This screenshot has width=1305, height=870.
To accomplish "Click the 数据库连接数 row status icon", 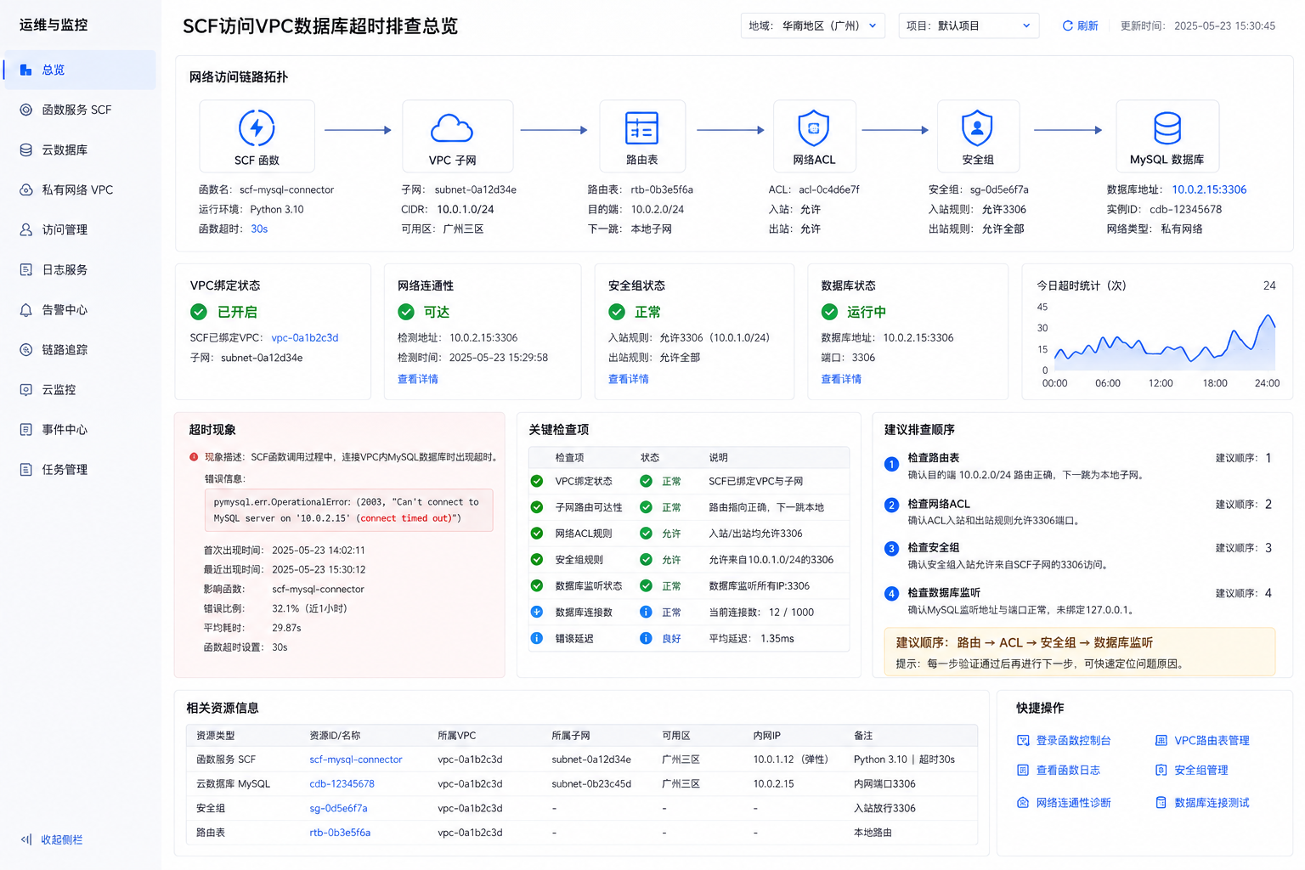I will pyautogui.click(x=646, y=612).
